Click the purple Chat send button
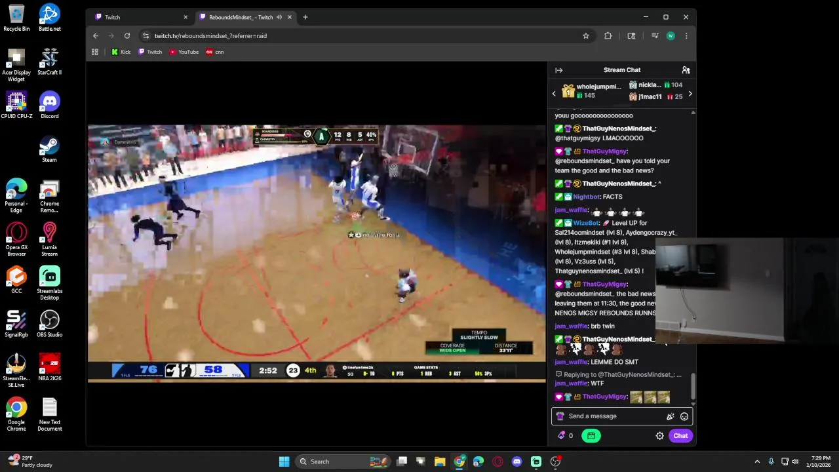The height and width of the screenshot is (472, 839). [x=680, y=435]
